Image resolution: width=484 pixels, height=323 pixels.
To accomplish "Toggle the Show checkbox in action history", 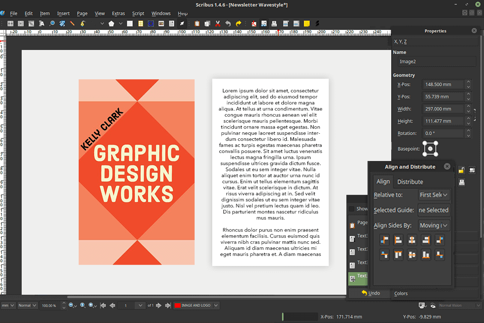I will coord(351,209).
